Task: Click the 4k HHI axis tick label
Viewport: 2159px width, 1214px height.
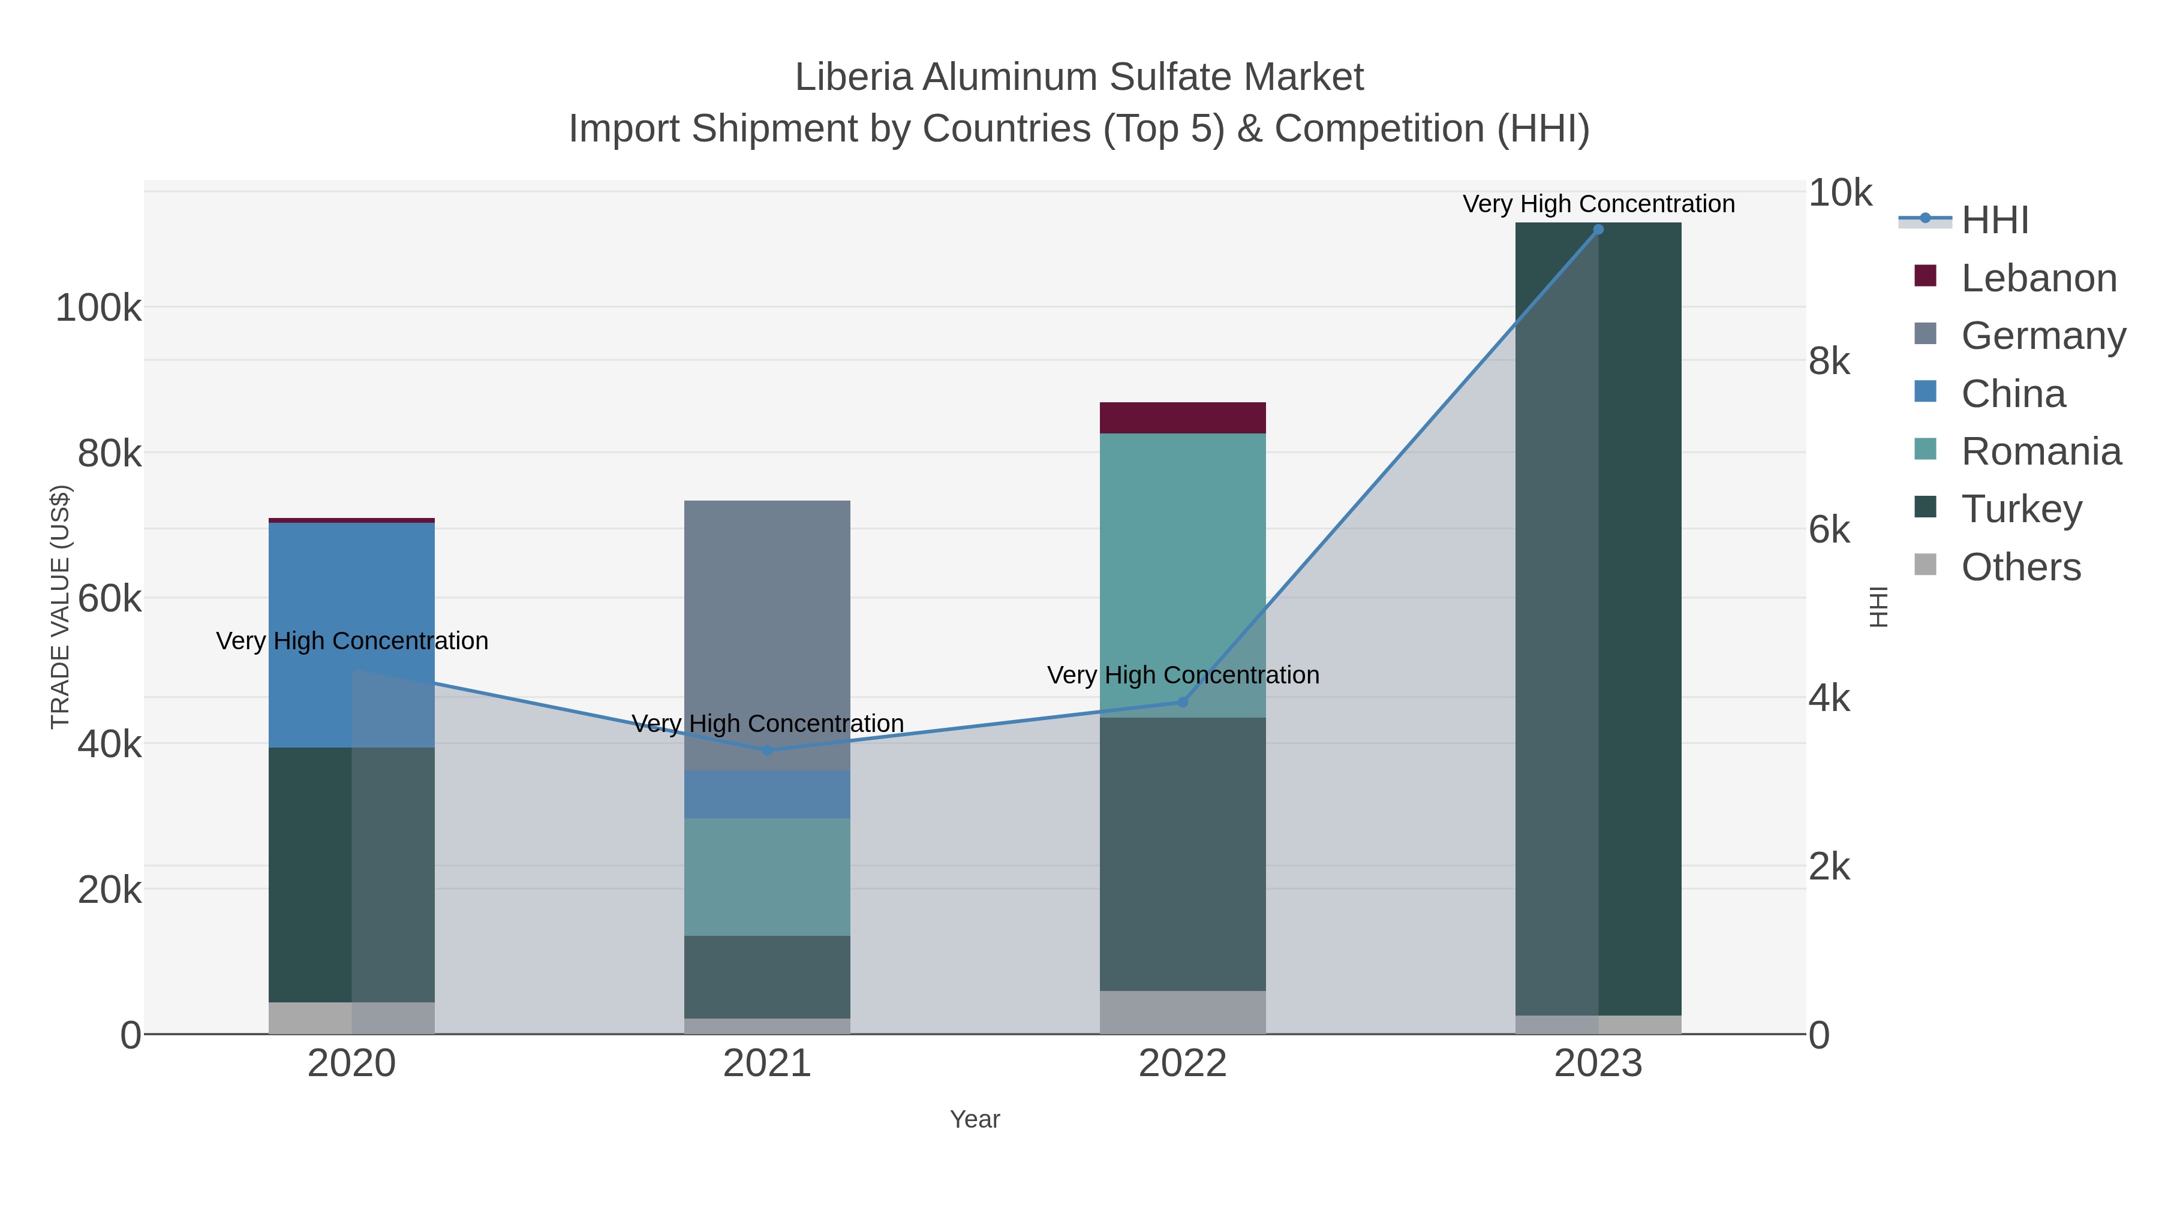Action: pyautogui.click(x=1829, y=698)
